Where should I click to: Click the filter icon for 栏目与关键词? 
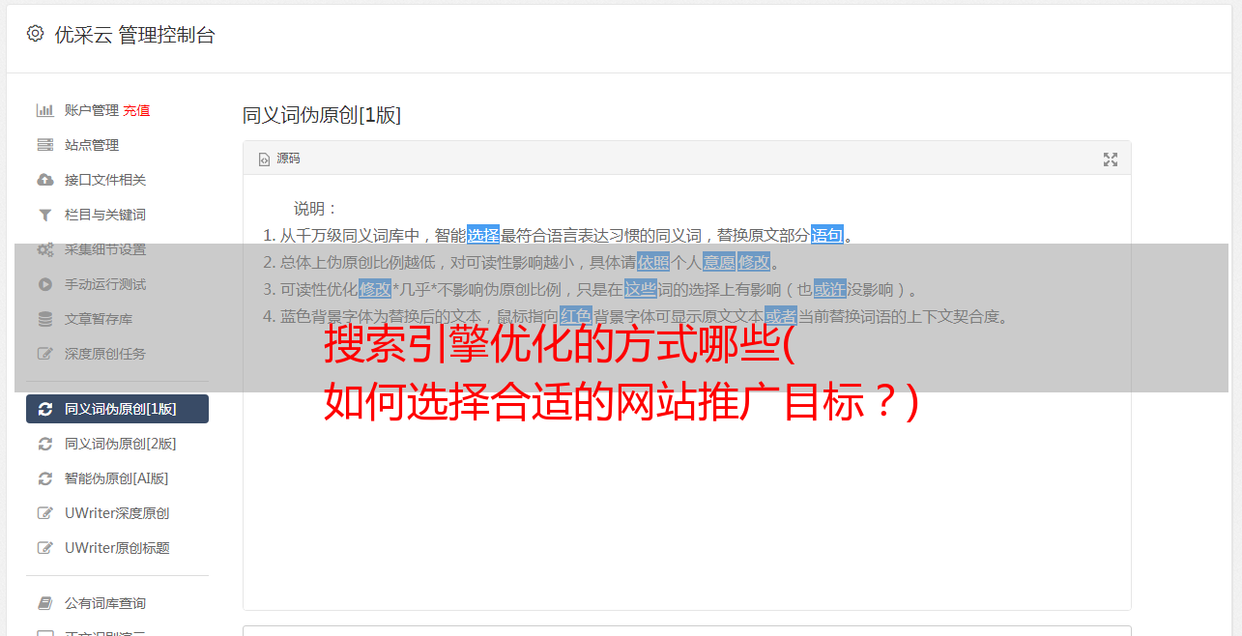pos(44,215)
